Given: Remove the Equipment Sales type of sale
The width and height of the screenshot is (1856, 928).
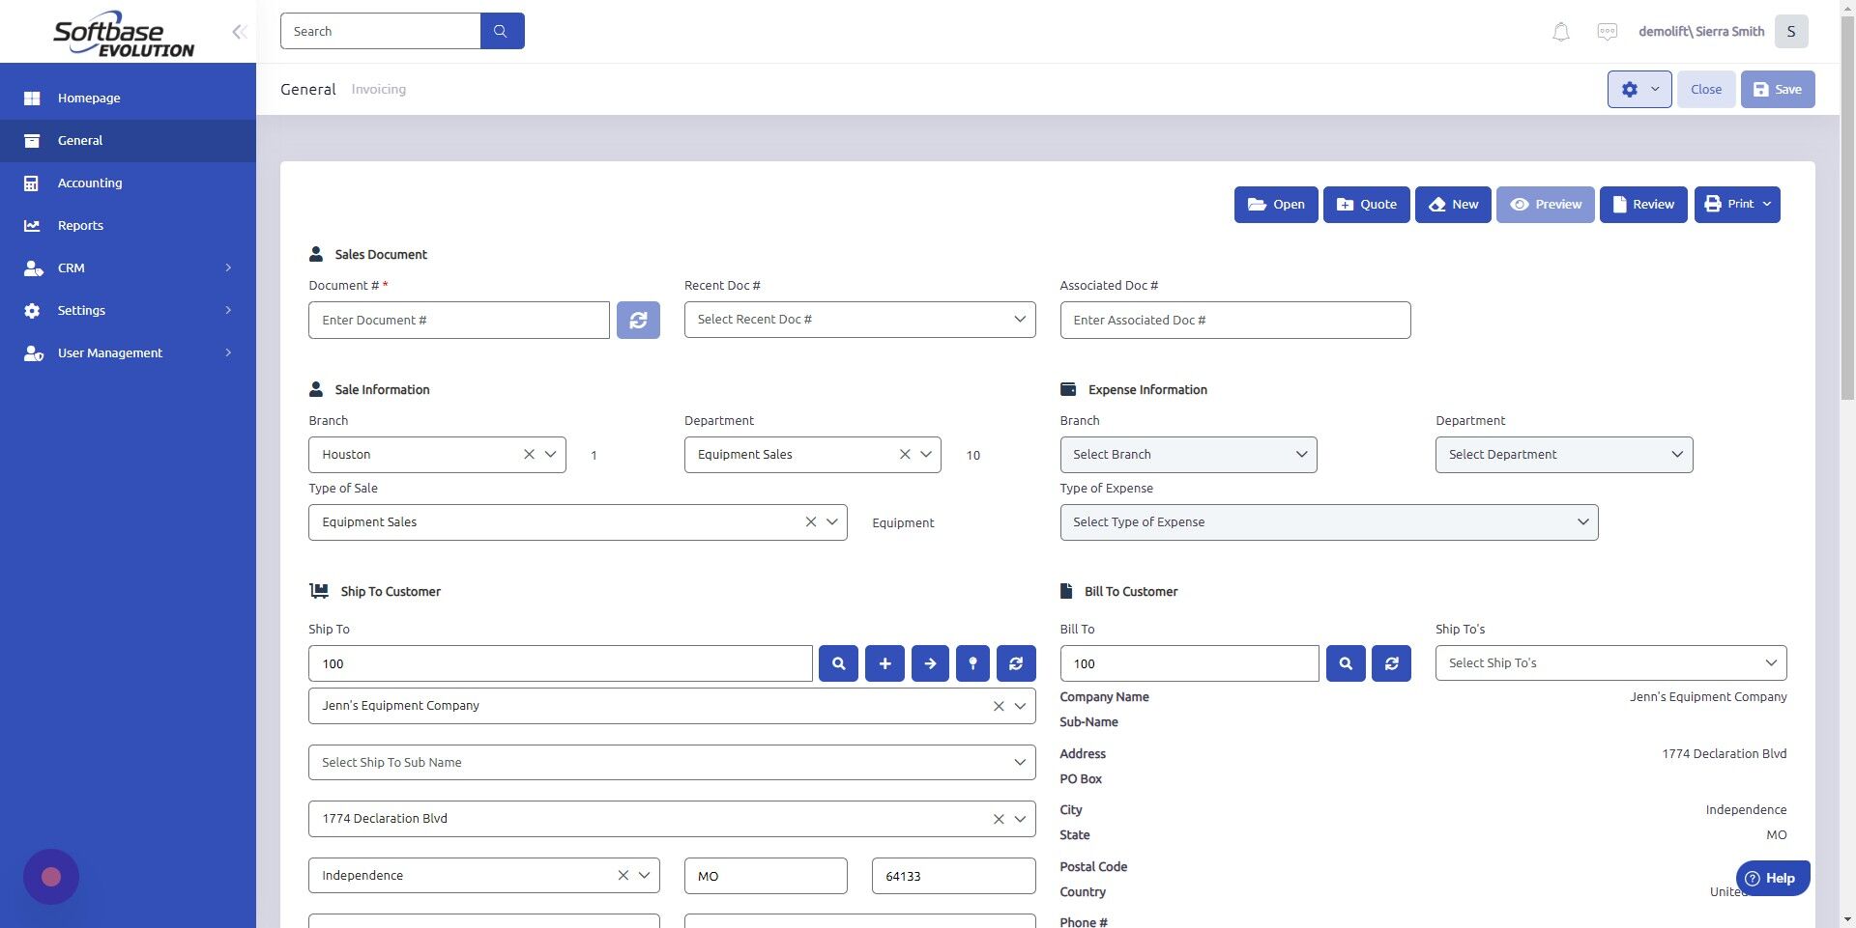Looking at the screenshot, I should (x=810, y=521).
